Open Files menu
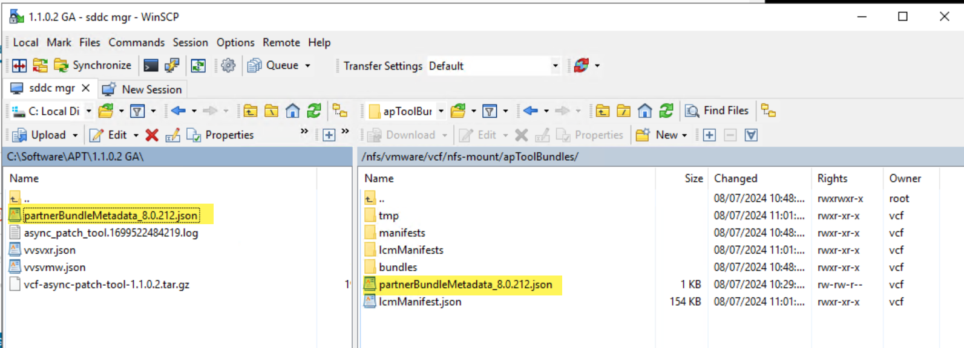 click(x=90, y=42)
